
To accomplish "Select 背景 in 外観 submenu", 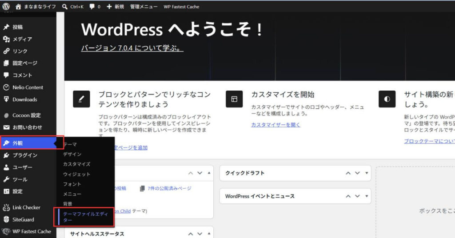I will pos(68,204).
